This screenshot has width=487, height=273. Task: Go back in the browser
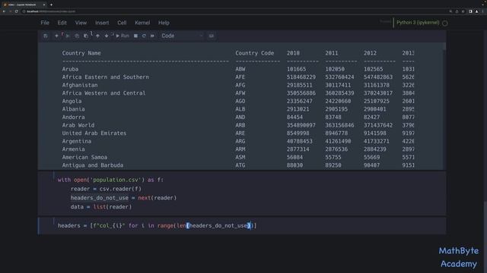point(4,11)
